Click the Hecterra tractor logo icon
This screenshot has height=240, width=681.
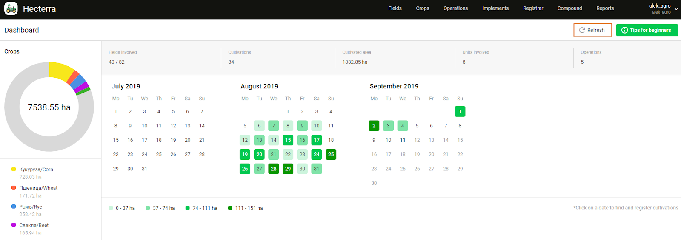(x=11, y=9)
